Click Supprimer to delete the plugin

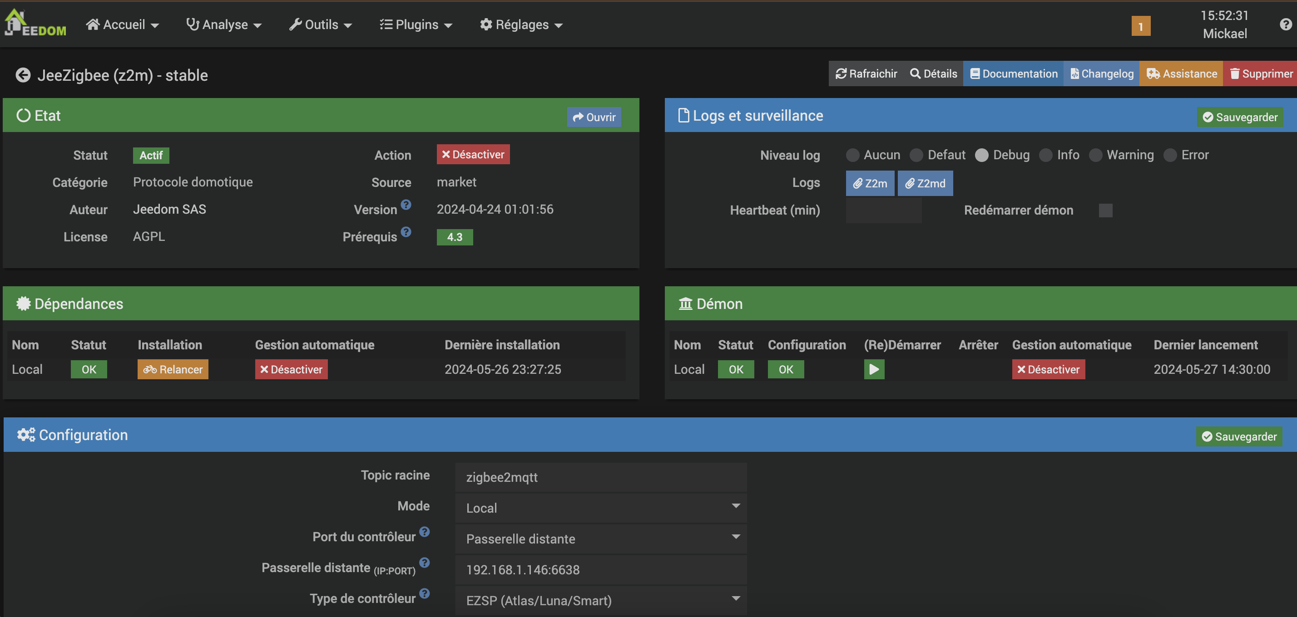(1260, 74)
